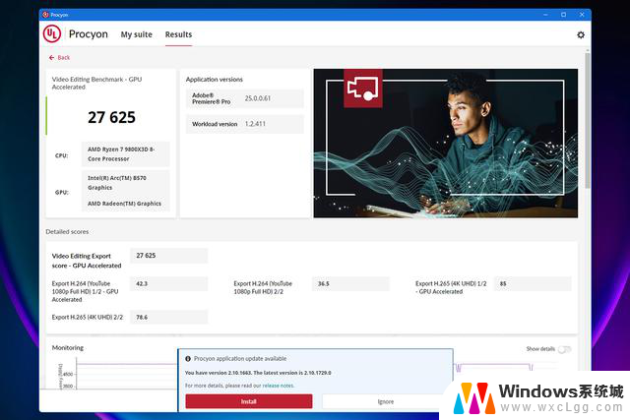Screen dimensions: 630x420
Task: Switch to the Results tab
Action: click(x=178, y=34)
